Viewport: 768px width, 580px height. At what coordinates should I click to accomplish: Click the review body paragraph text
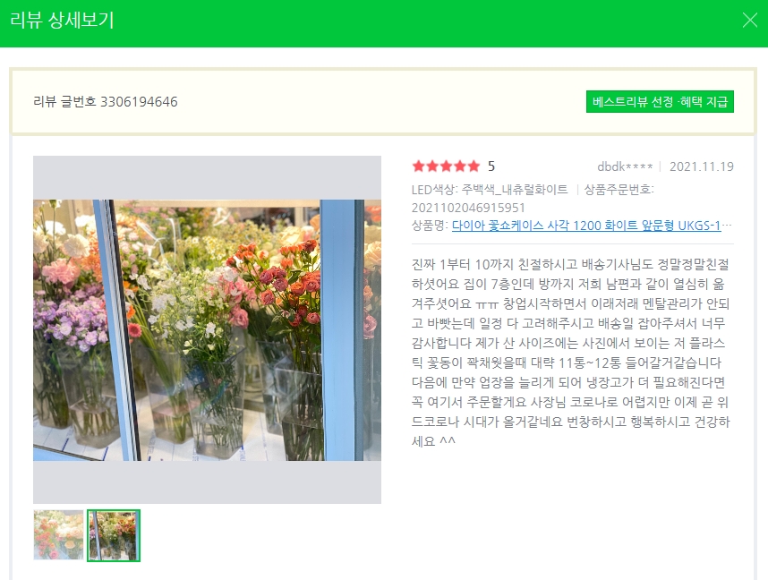571,353
